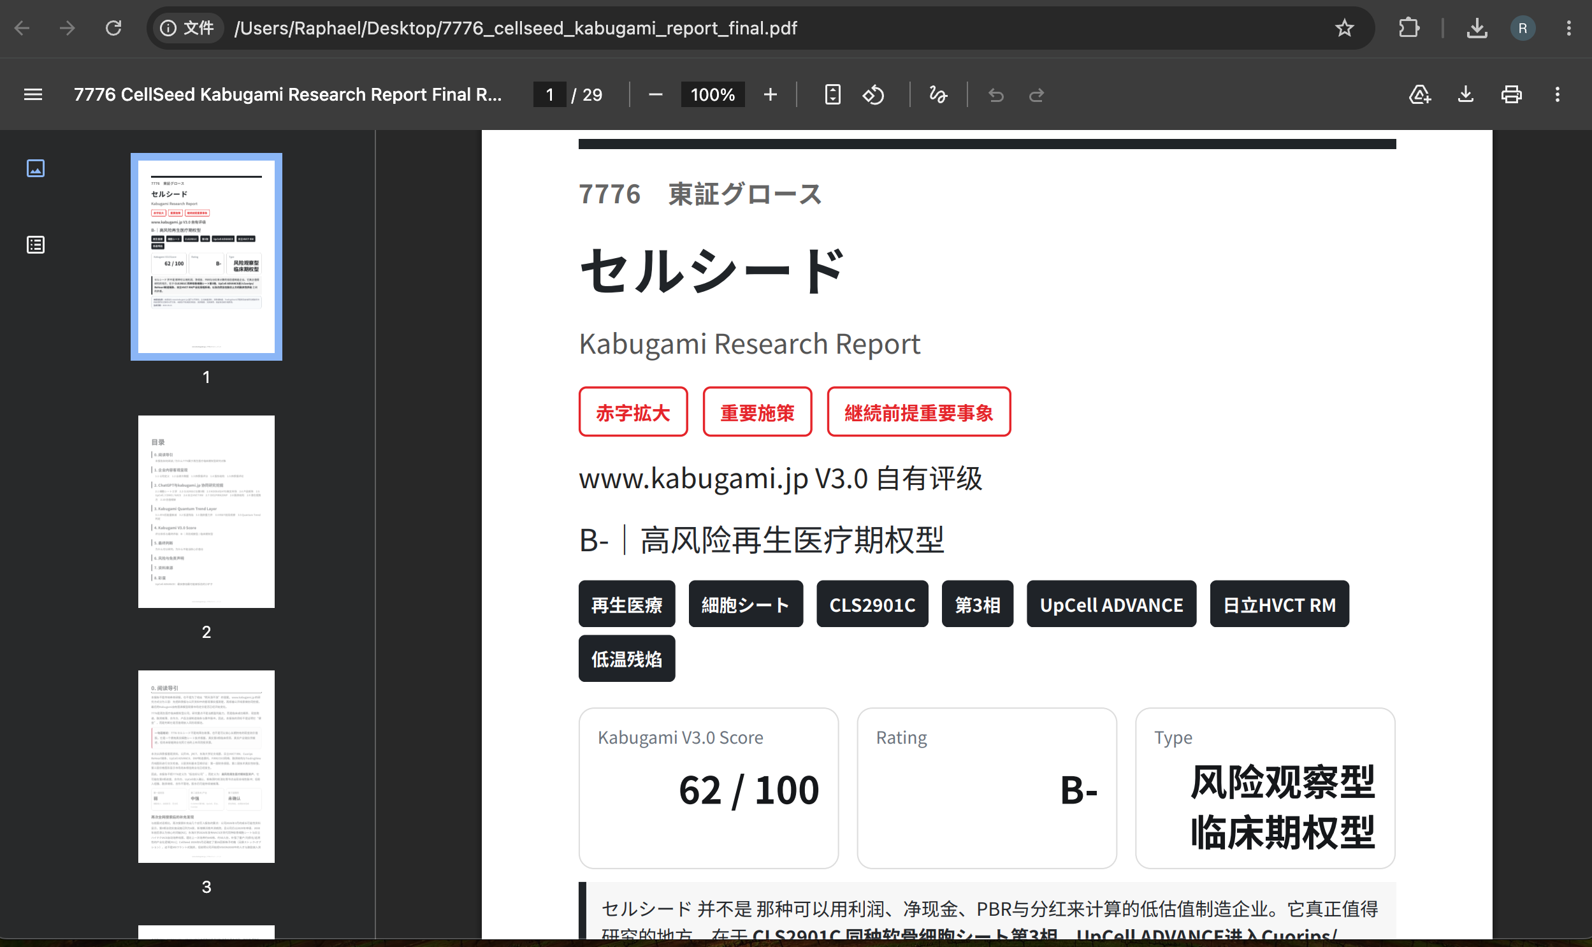Open the Chrome three-dot menu

(1568, 28)
